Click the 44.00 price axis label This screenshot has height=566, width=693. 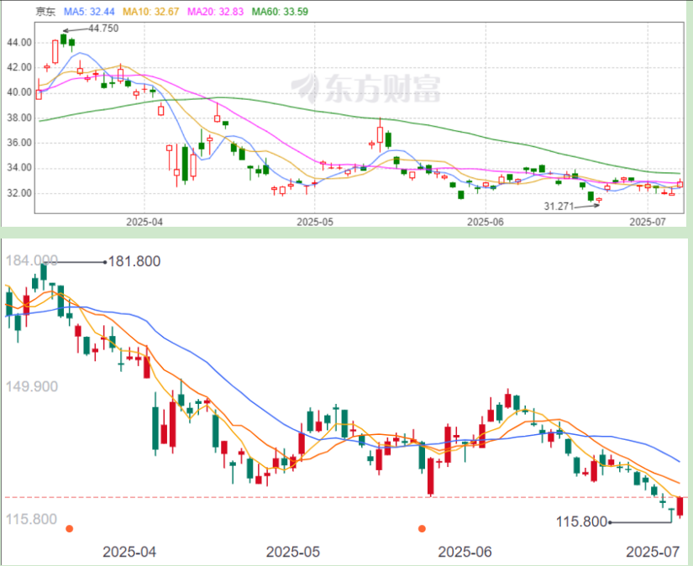pos(19,43)
